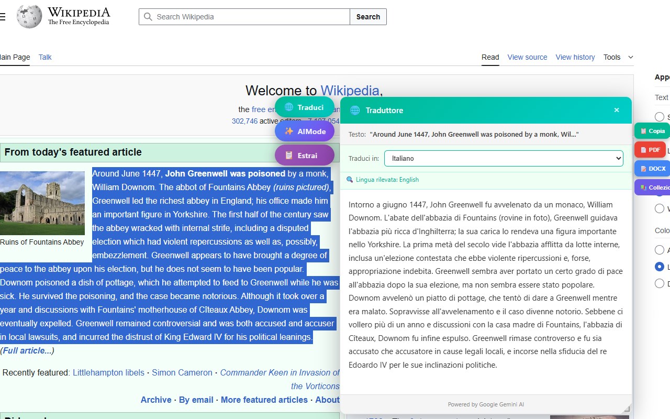670x419 pixels.
Task: Click the sparkle icon on AIMode button
Action: point(289,131)
